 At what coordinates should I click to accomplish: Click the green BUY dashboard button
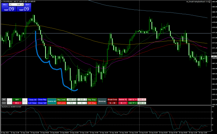point(17,100)
